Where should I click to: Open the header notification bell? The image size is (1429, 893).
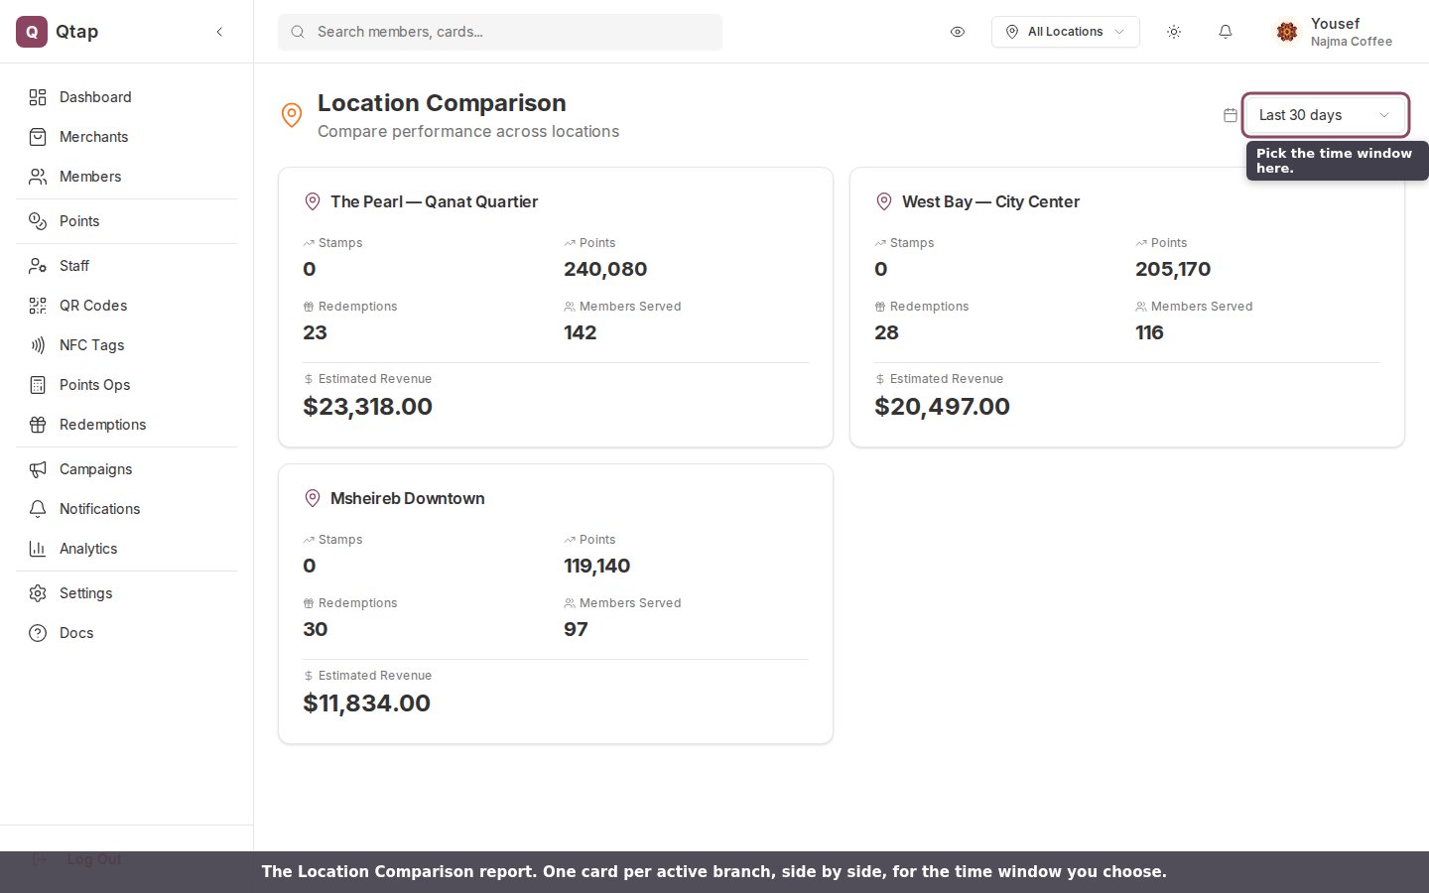[1226, 32]
